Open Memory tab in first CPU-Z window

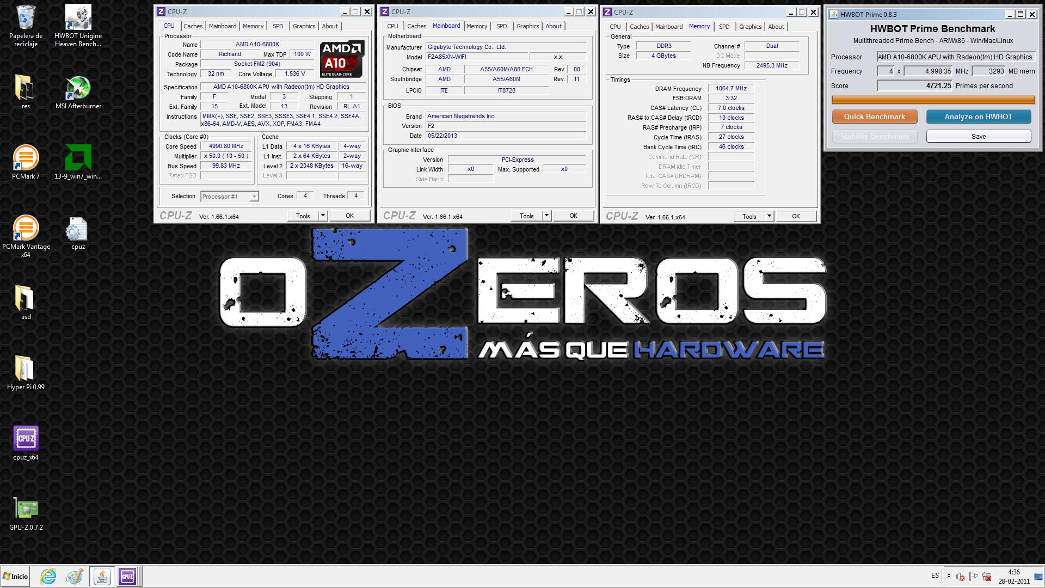(253, 26)
